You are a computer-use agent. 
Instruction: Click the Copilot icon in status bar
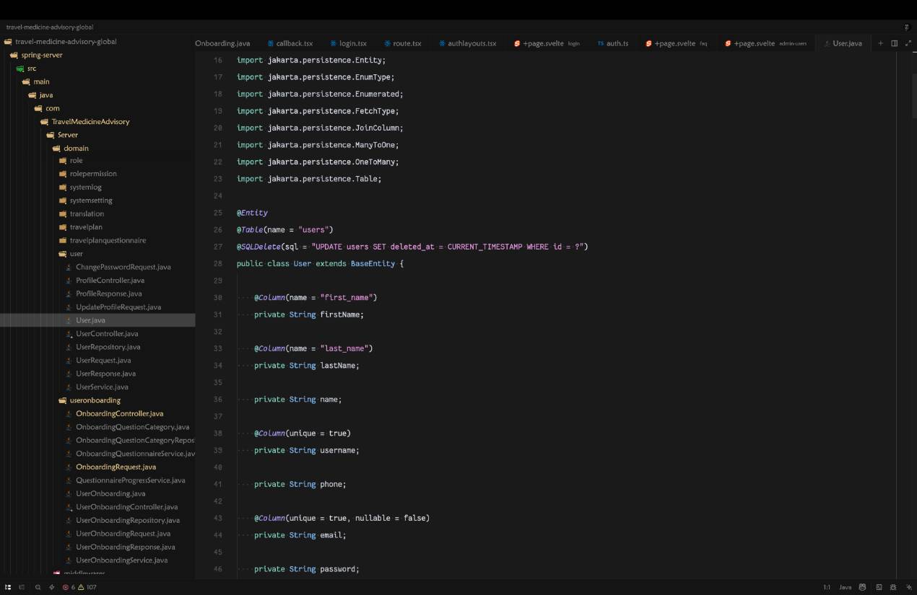862,587
